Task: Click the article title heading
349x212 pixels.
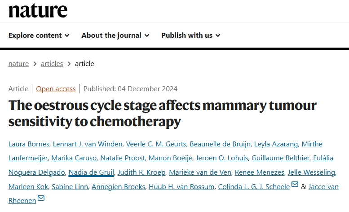Action: click(162, 114)
